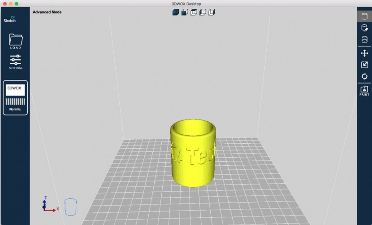The height and width of the screenshot is (225, 372).
Task: Activate the Scale tool icon
Action: tap(364, 65)
